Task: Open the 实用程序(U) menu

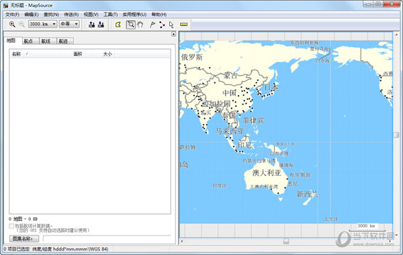Action: pyautogui.click(x=134, y=15)
